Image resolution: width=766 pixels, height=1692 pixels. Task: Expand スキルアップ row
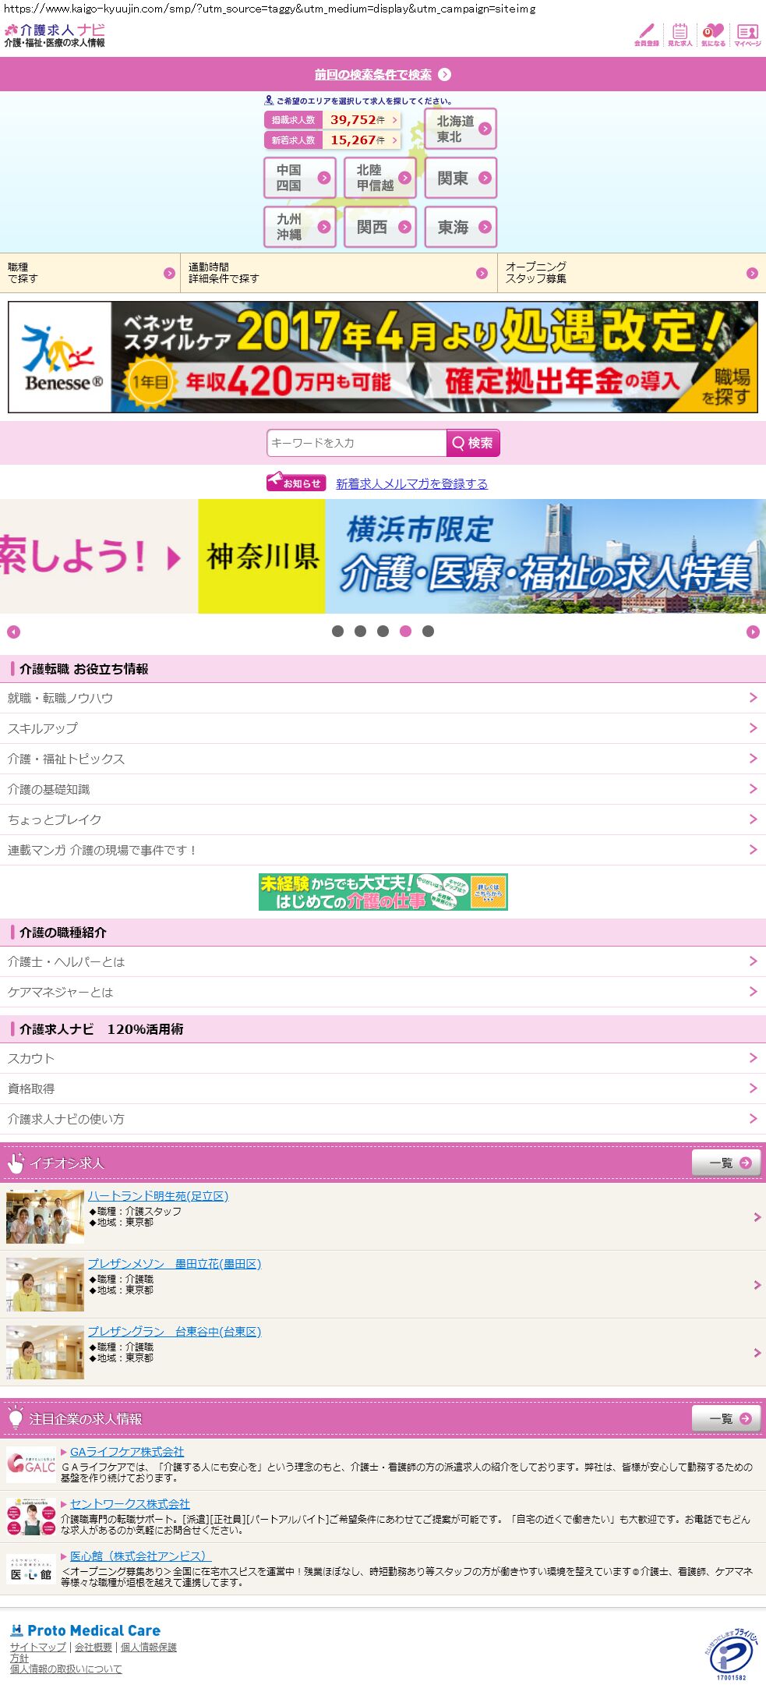pos(383,728)
